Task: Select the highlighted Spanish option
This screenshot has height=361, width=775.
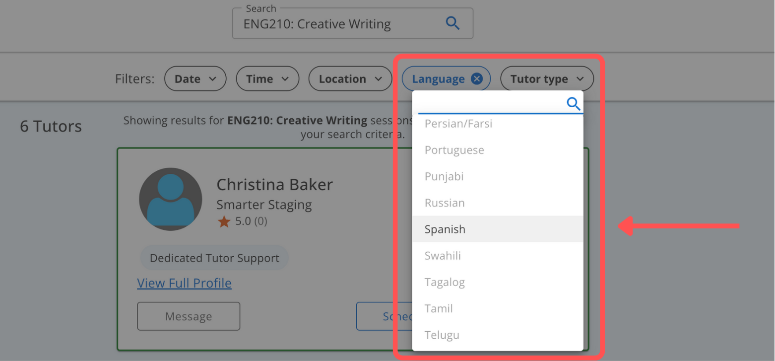Action: click(498, 229)
